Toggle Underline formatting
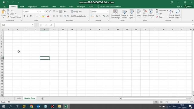194x109 pixels. point(31,16)
